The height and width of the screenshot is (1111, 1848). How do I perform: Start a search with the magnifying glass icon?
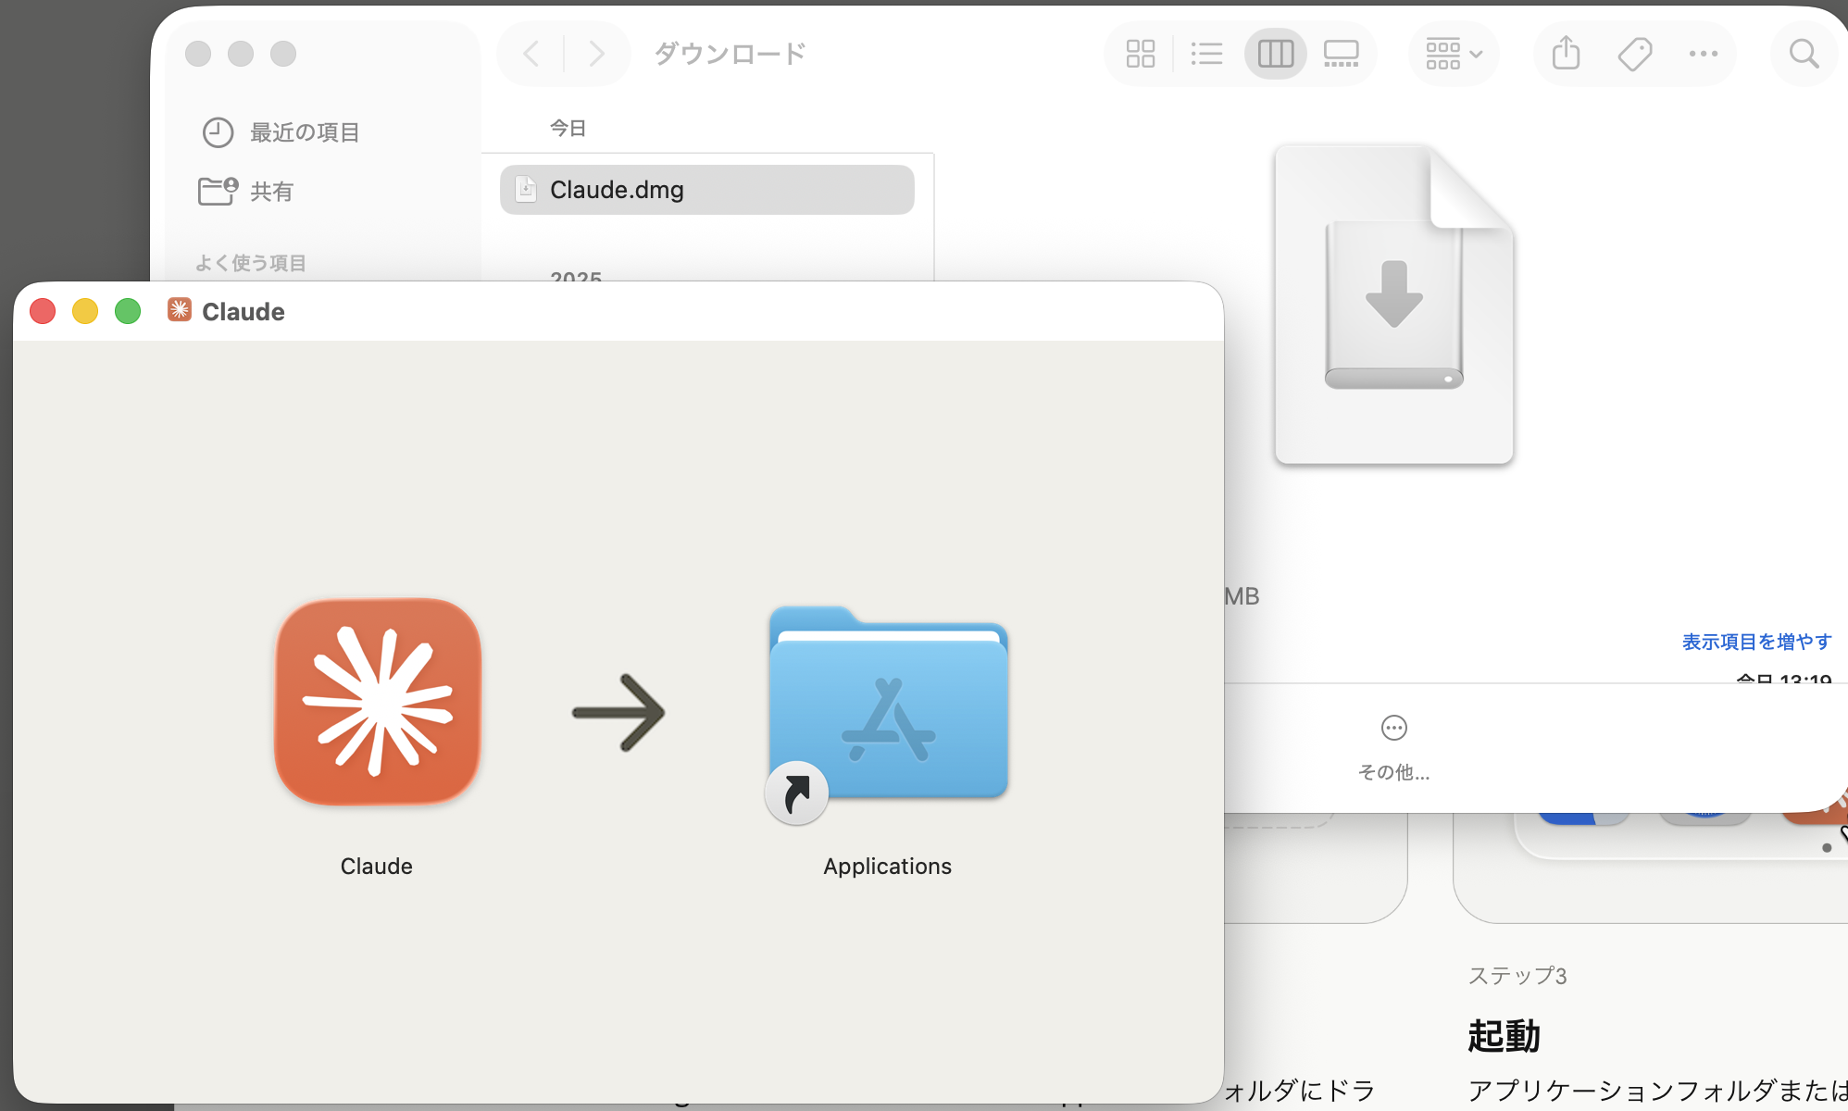tap(1803, 53)
